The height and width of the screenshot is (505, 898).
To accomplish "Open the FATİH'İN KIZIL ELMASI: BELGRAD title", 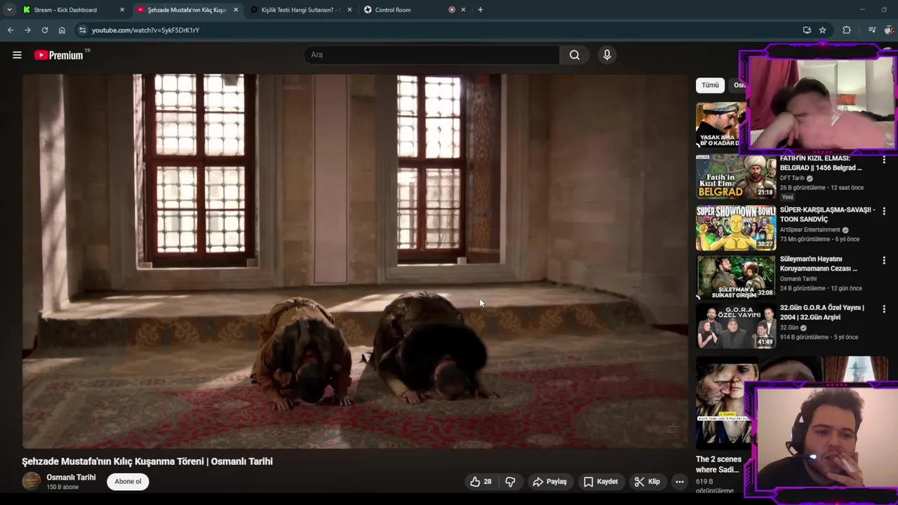I will click(821, 163).
